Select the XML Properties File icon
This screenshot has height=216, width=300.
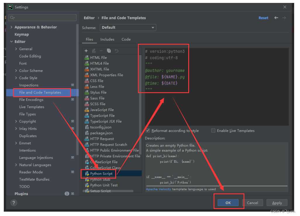click(87, 75)
